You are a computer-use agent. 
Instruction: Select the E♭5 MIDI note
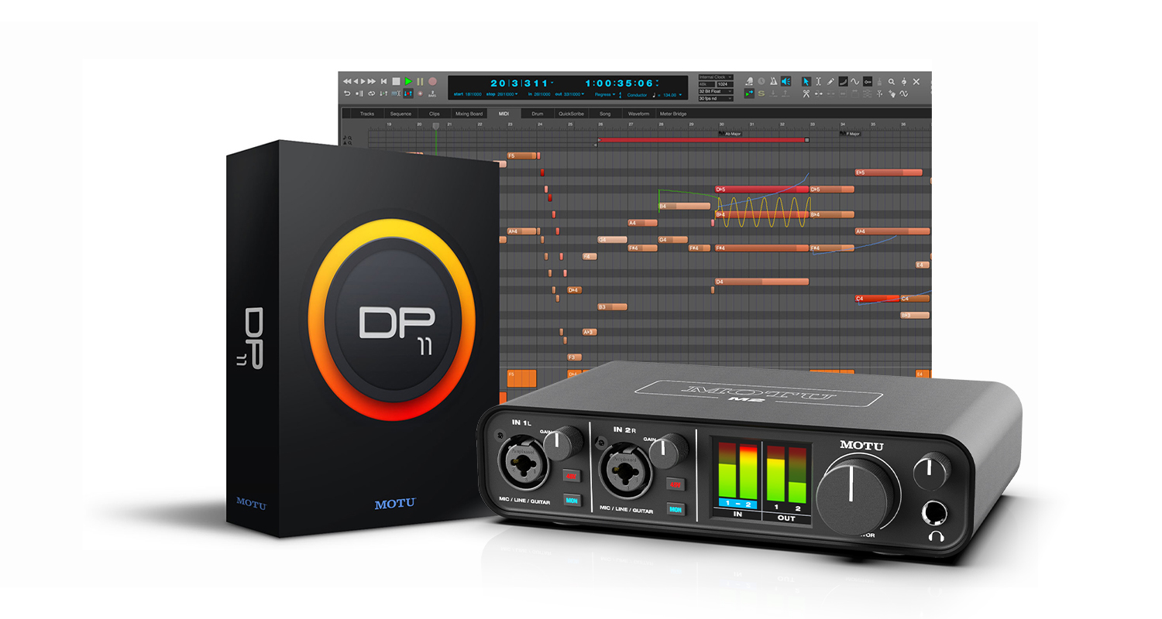tap(889, 173)
